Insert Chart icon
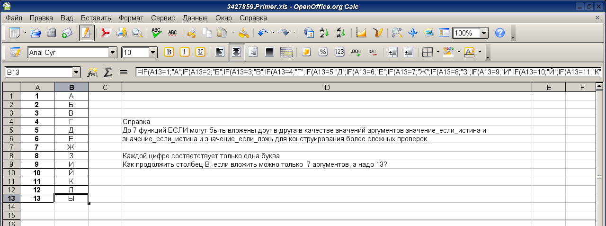 [x=361, y=33]
